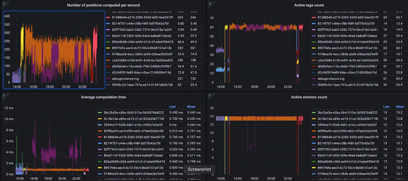408x181 pixels.
Task: Open the 'Active tags count' panel title menu
Action: tap(309, 5)
